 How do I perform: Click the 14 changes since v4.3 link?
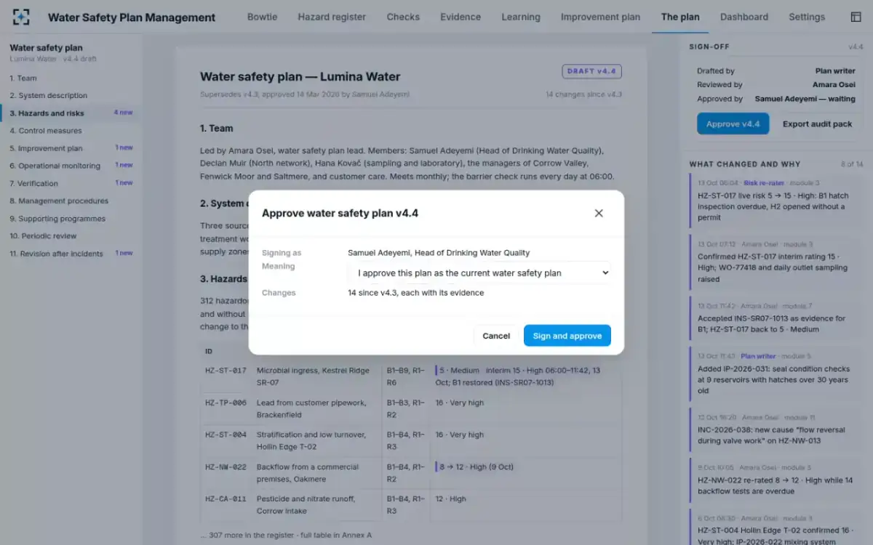coord(583,94)
